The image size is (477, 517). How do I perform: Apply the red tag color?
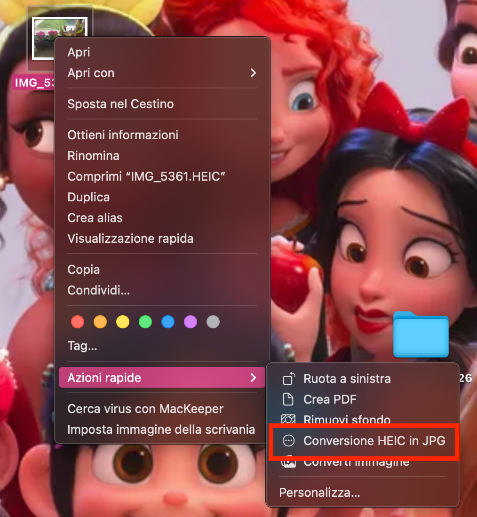[78, 322]
